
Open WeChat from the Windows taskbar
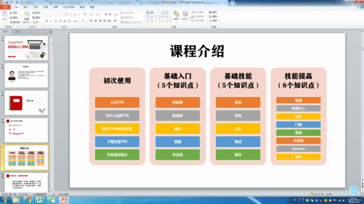click(x=52, y=200)
